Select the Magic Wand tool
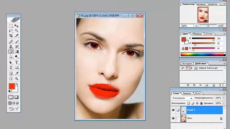 tap(17, 31)
